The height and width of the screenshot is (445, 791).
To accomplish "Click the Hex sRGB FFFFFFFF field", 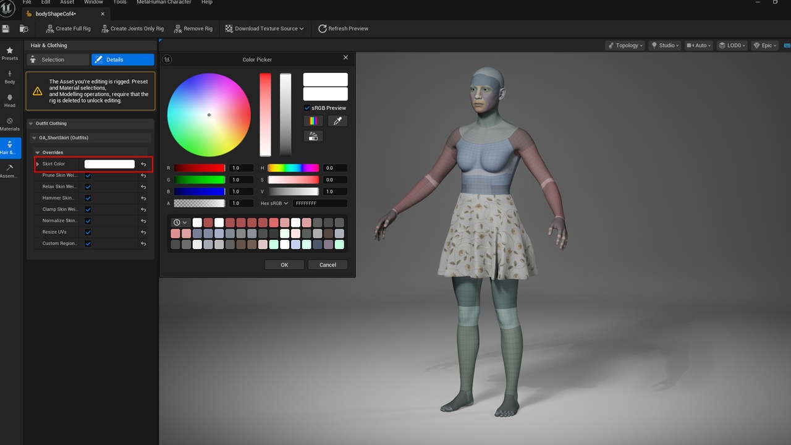I will (319, 203).
